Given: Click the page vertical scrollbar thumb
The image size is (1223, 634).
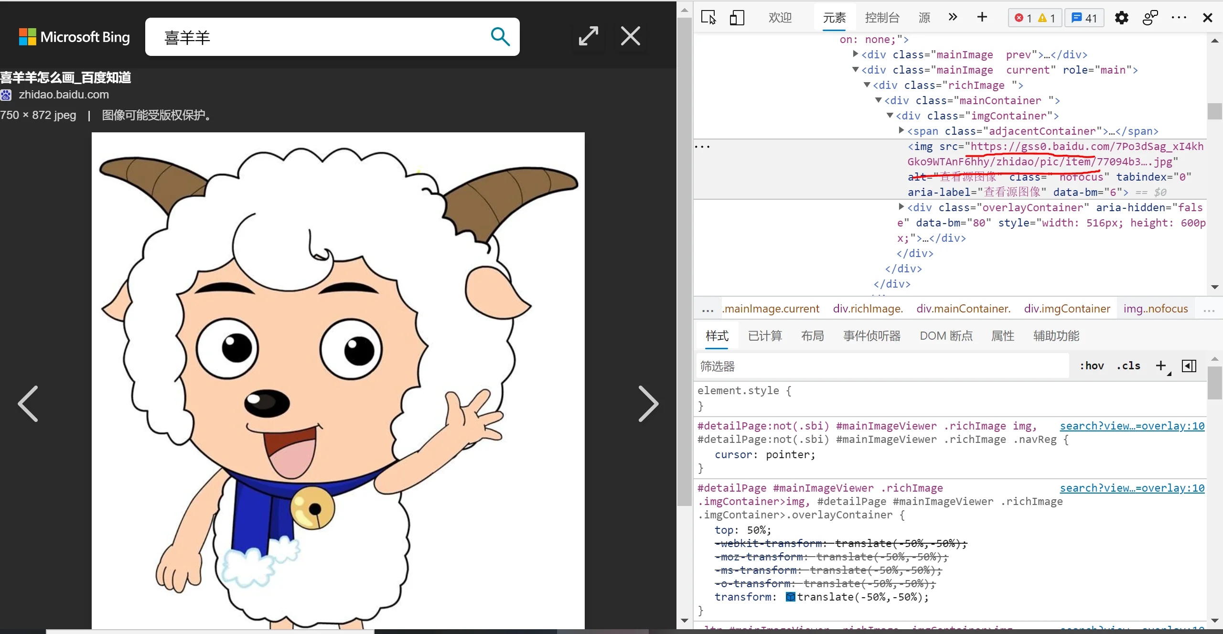Looking at the screenshot, I should [684, 261].
